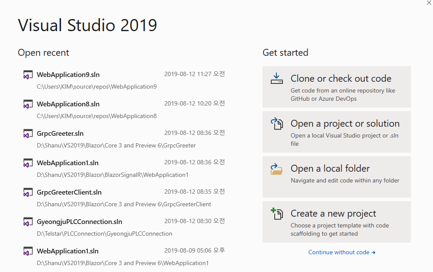Open recent solution GrpcGreeter.sln
This screenshot has width=433, height=272.
(x=60, y=133)
